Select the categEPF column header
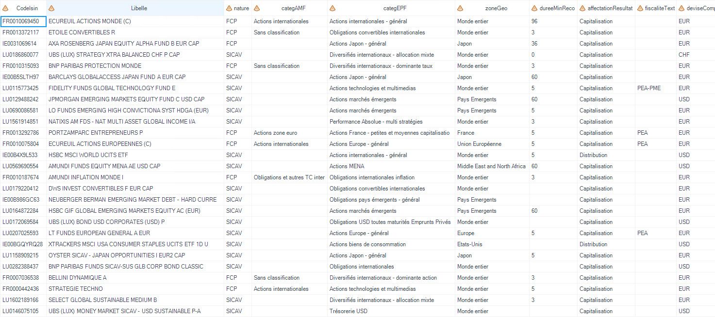 391,8
